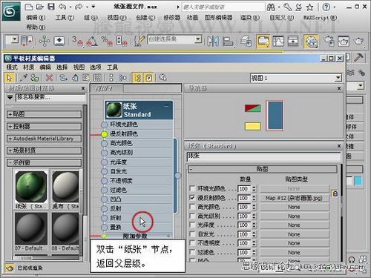Open the 材质 menu in Slate editor
This screenshot has width=371, height=278.
[28, 67]
